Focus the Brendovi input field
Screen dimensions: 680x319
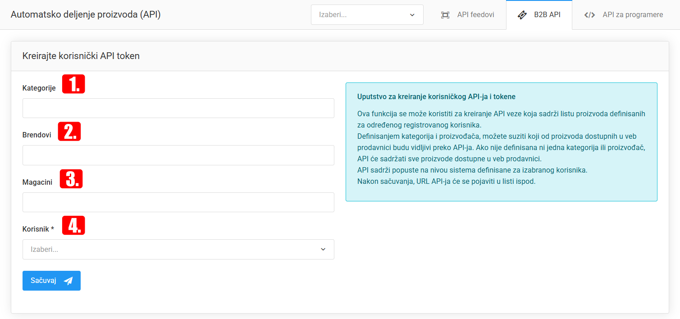click(x=178, y=155)
